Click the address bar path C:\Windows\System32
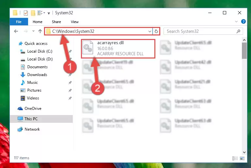 (73, 31)
